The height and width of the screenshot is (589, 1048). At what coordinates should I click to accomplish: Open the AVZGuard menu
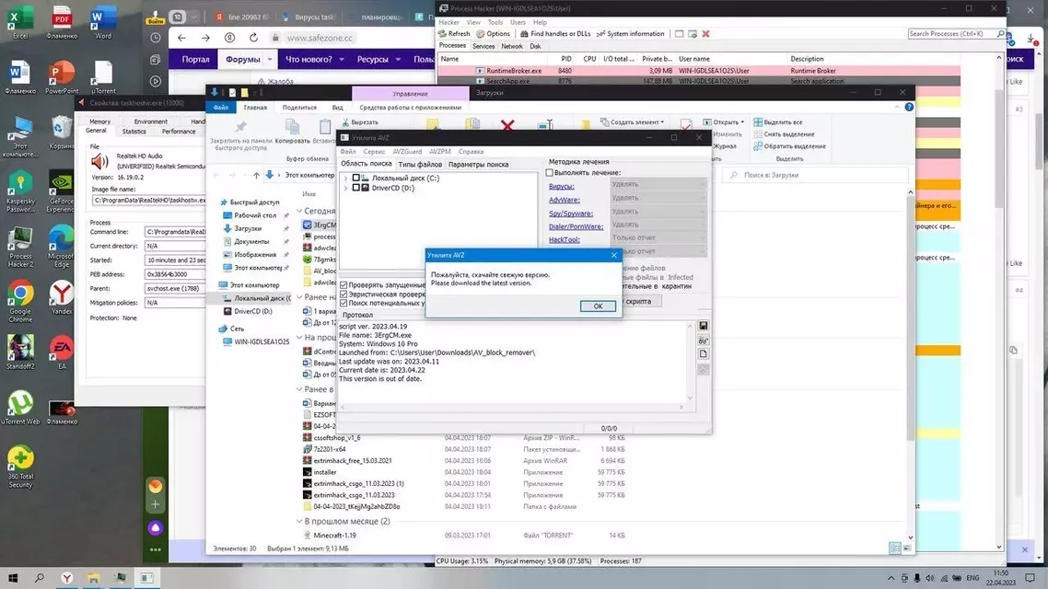[407, 152]
